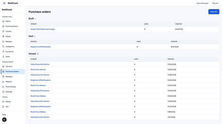The height and width of the screenshot is (124, 222).
Task: Open Rise & Flour Bakery order from 7/30/2026
Action: [x=38, y=70]
